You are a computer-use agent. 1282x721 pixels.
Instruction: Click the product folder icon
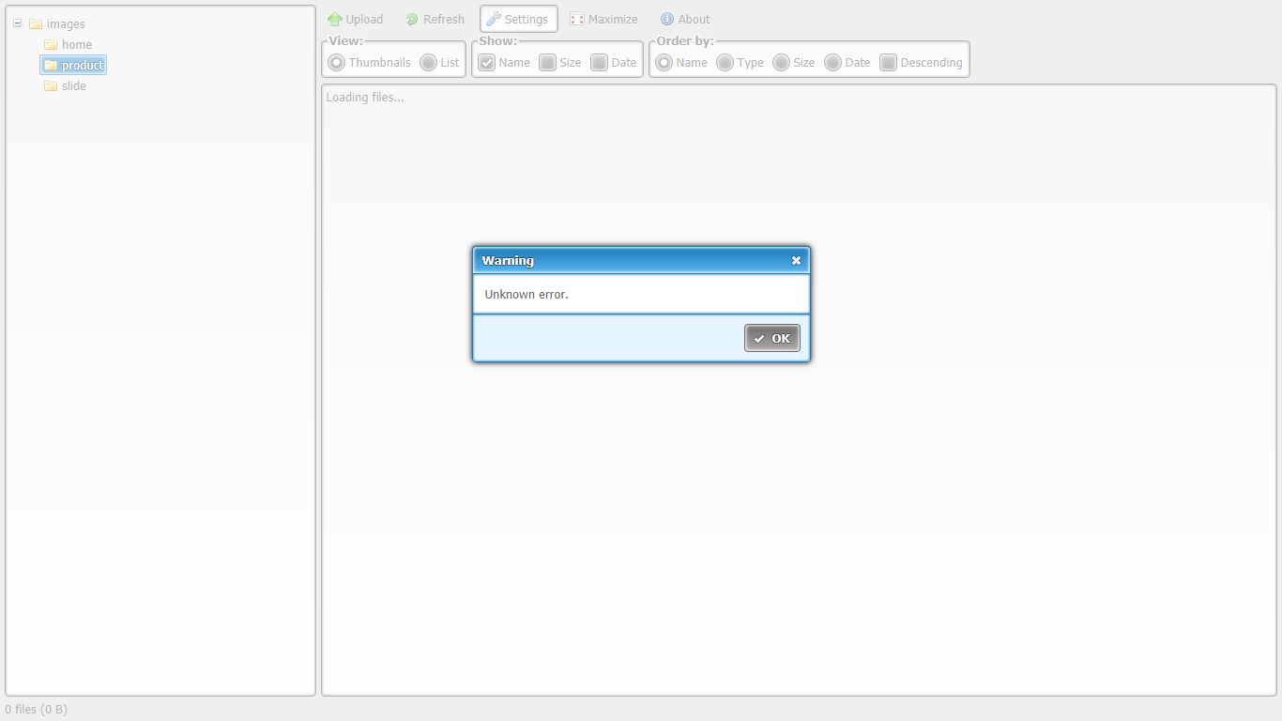[51, 66]
